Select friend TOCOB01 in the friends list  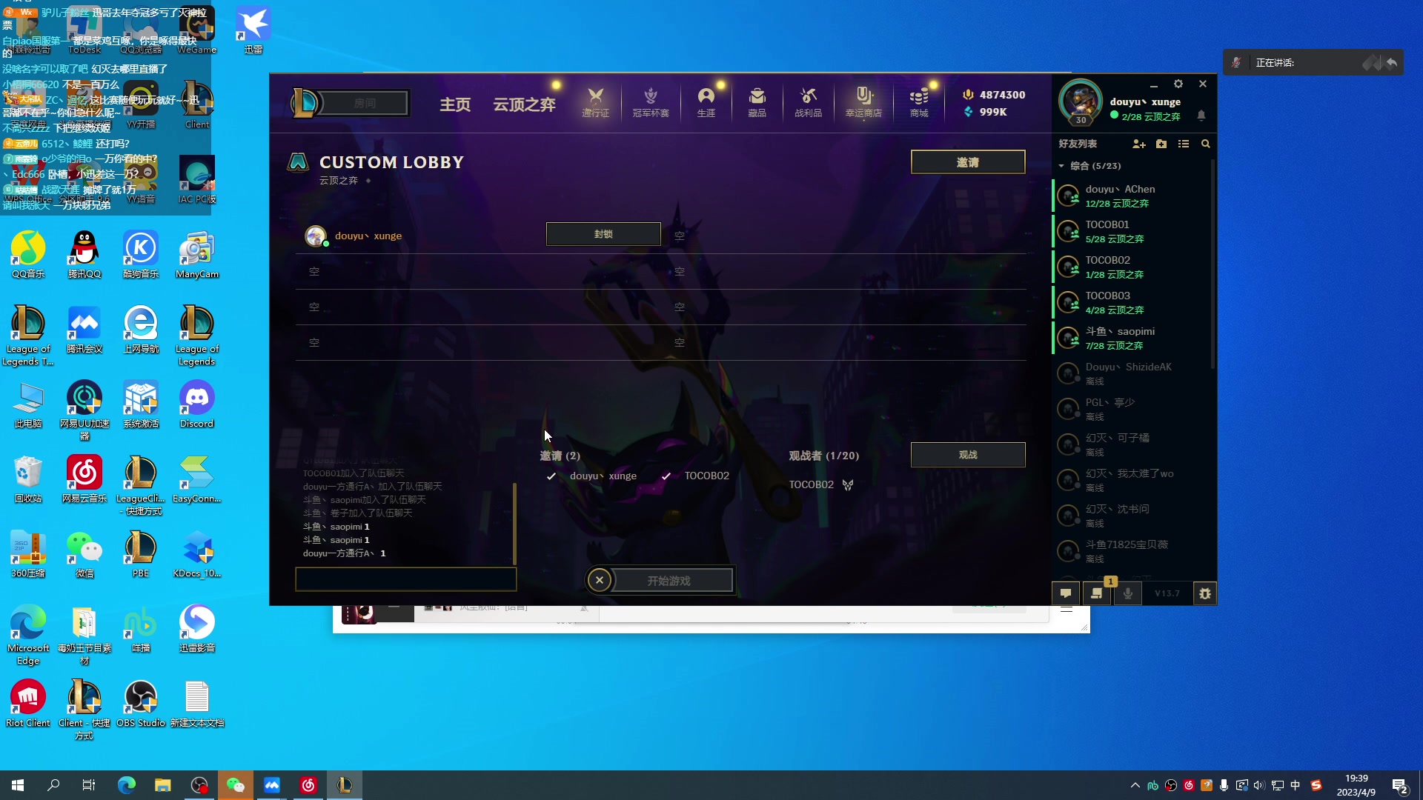[x=1132, y=232]
